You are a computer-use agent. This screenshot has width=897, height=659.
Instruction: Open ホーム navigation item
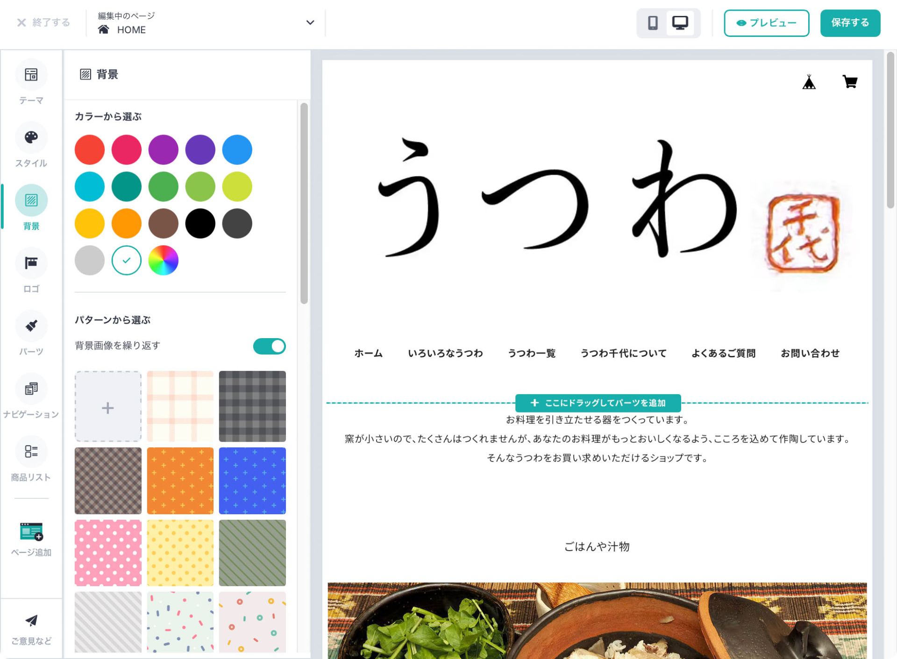368,353
